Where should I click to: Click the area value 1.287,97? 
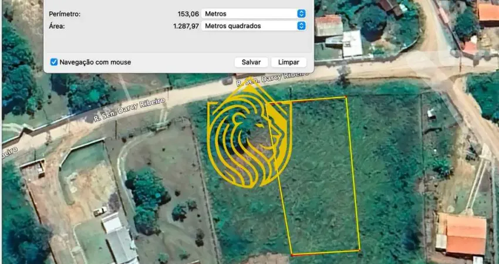[185, 26]
